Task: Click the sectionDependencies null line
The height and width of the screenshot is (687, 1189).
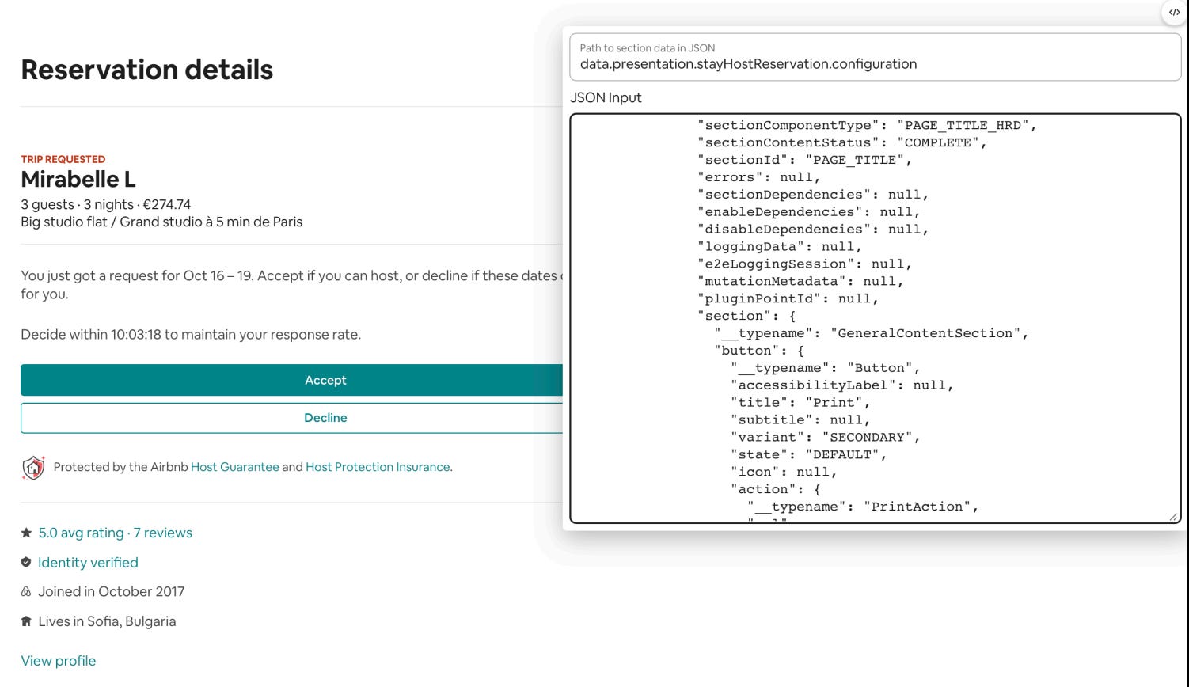Action: pos(813,195)
